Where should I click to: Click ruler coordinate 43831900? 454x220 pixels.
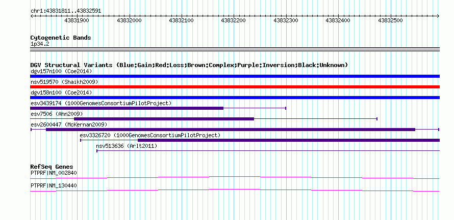click(x=77, y=20)
